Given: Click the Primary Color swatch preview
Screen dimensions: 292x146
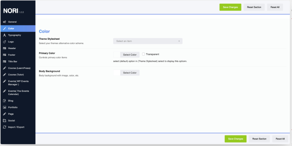Looking at the screenshot, I should 117,55.
